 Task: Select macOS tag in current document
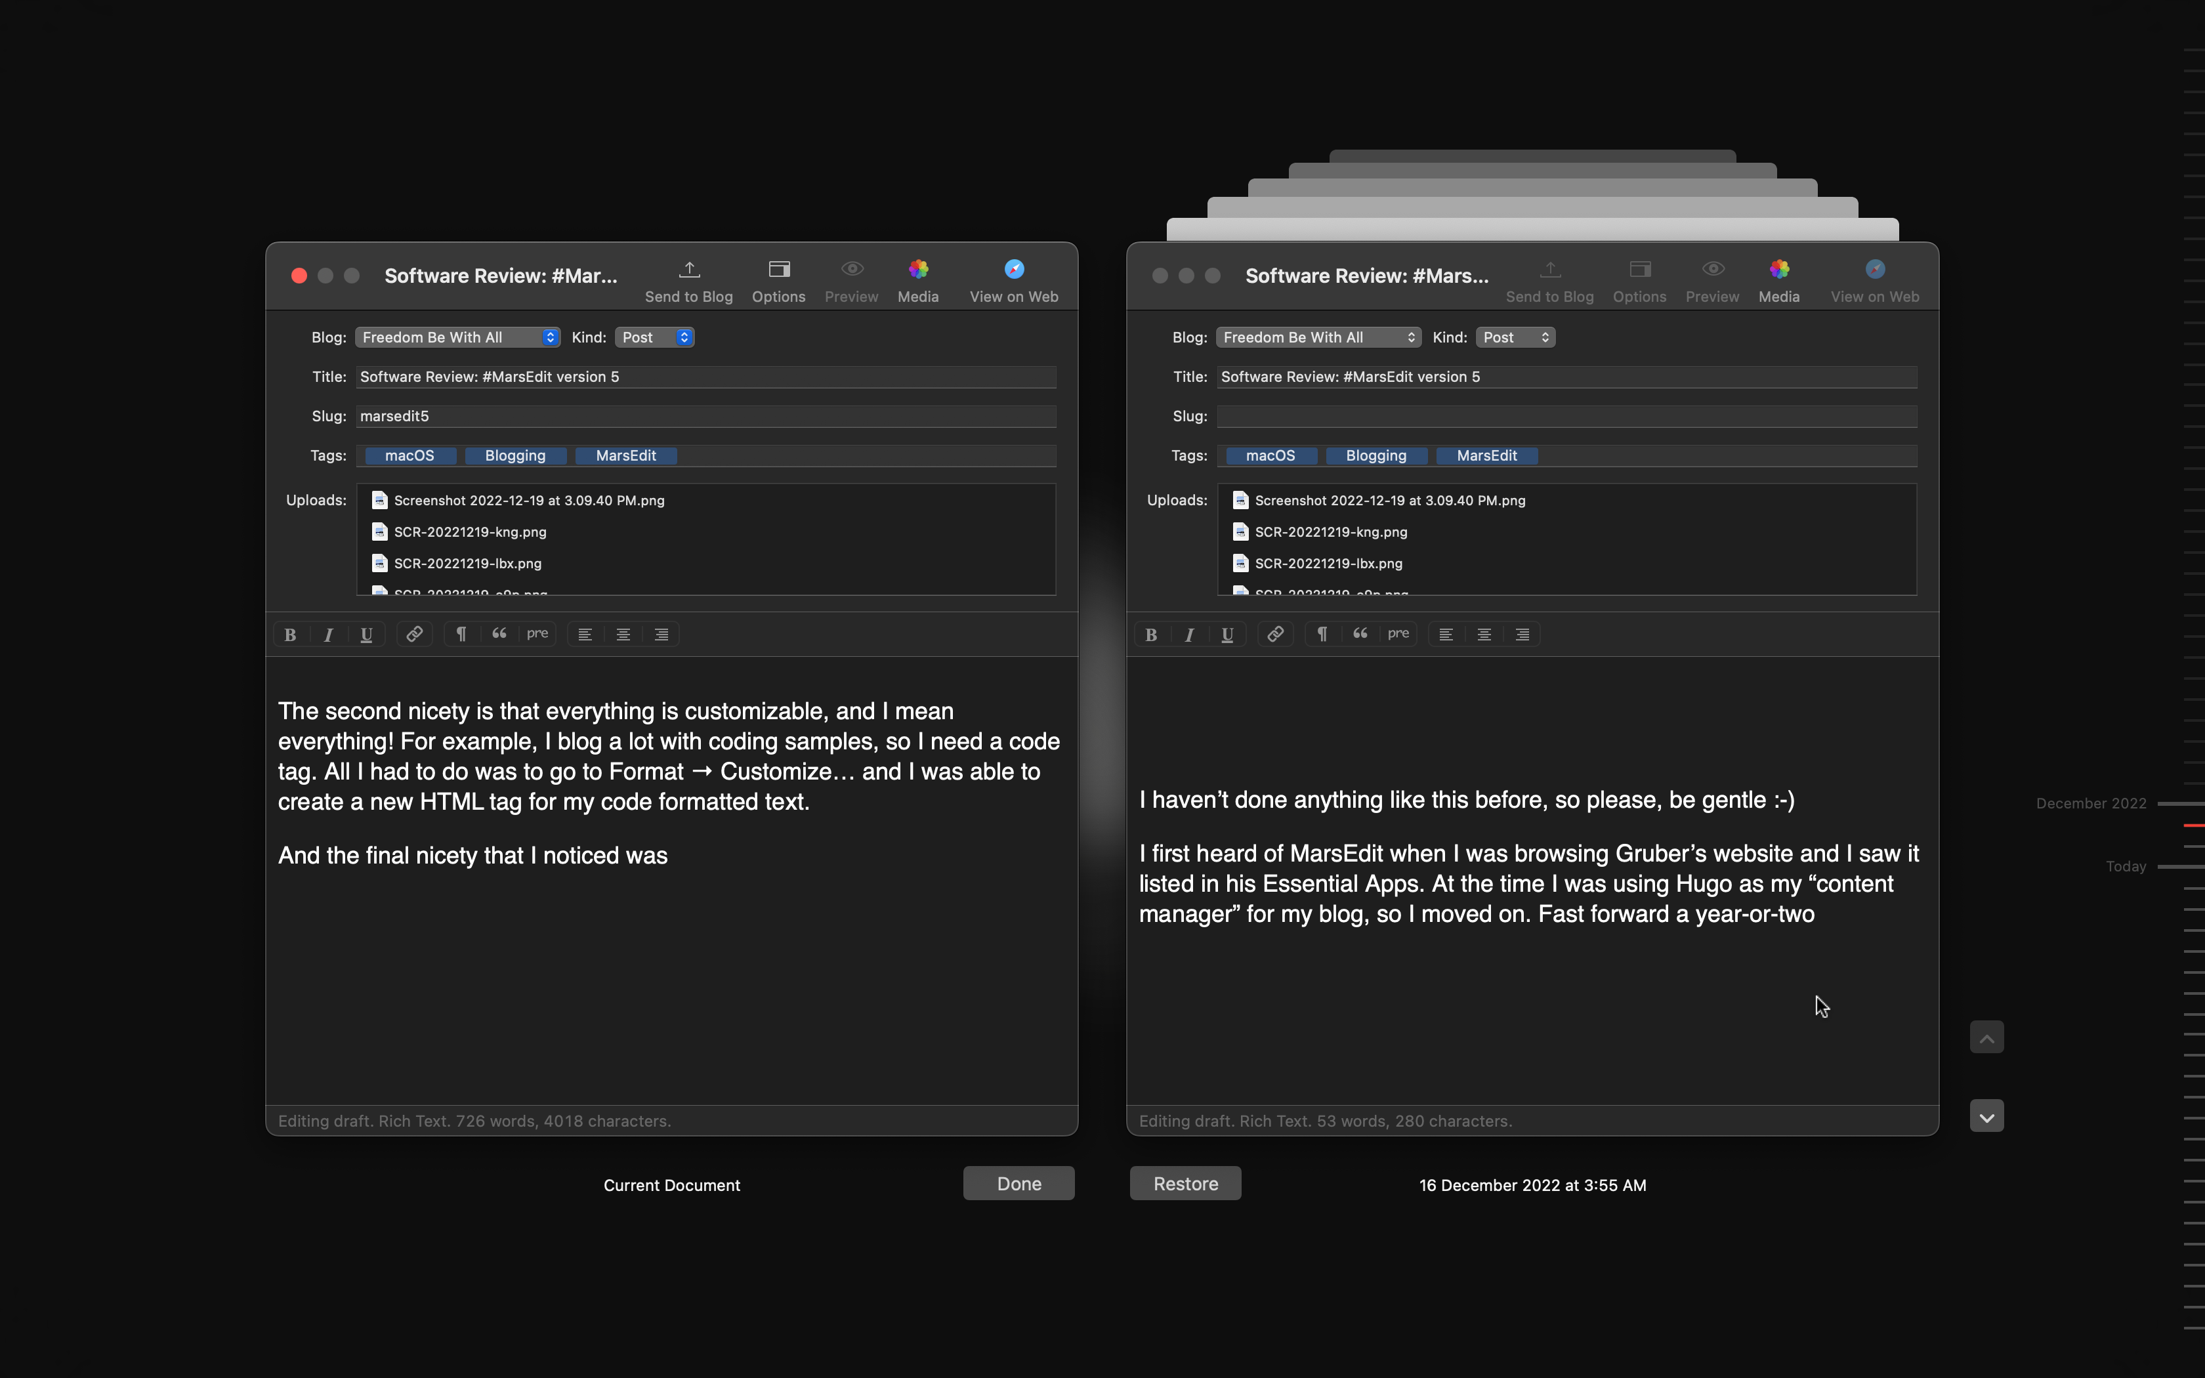pyautogui.click(x=410, y=455)
